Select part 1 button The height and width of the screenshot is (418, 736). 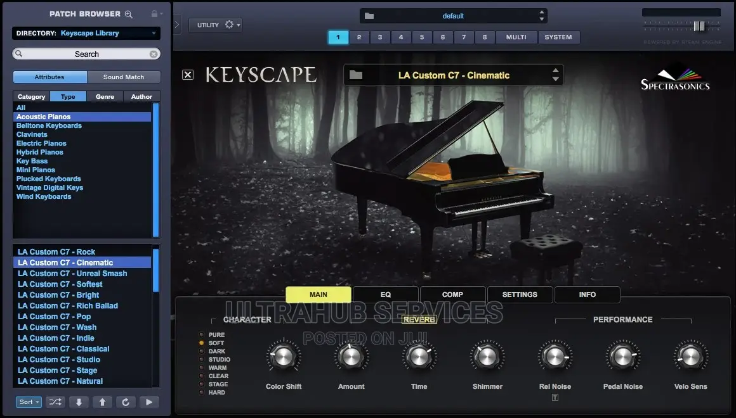pyautogui.click(x=338, y=37)
